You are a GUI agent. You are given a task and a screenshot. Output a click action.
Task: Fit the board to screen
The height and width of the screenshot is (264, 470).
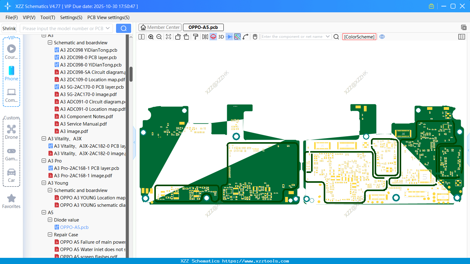pos(168,37)
